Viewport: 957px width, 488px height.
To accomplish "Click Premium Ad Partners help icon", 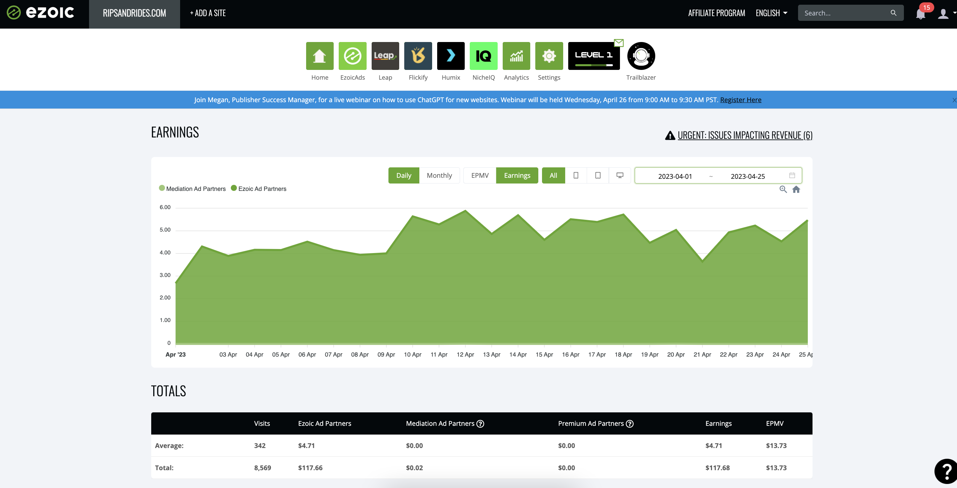I will coord(629,424).
